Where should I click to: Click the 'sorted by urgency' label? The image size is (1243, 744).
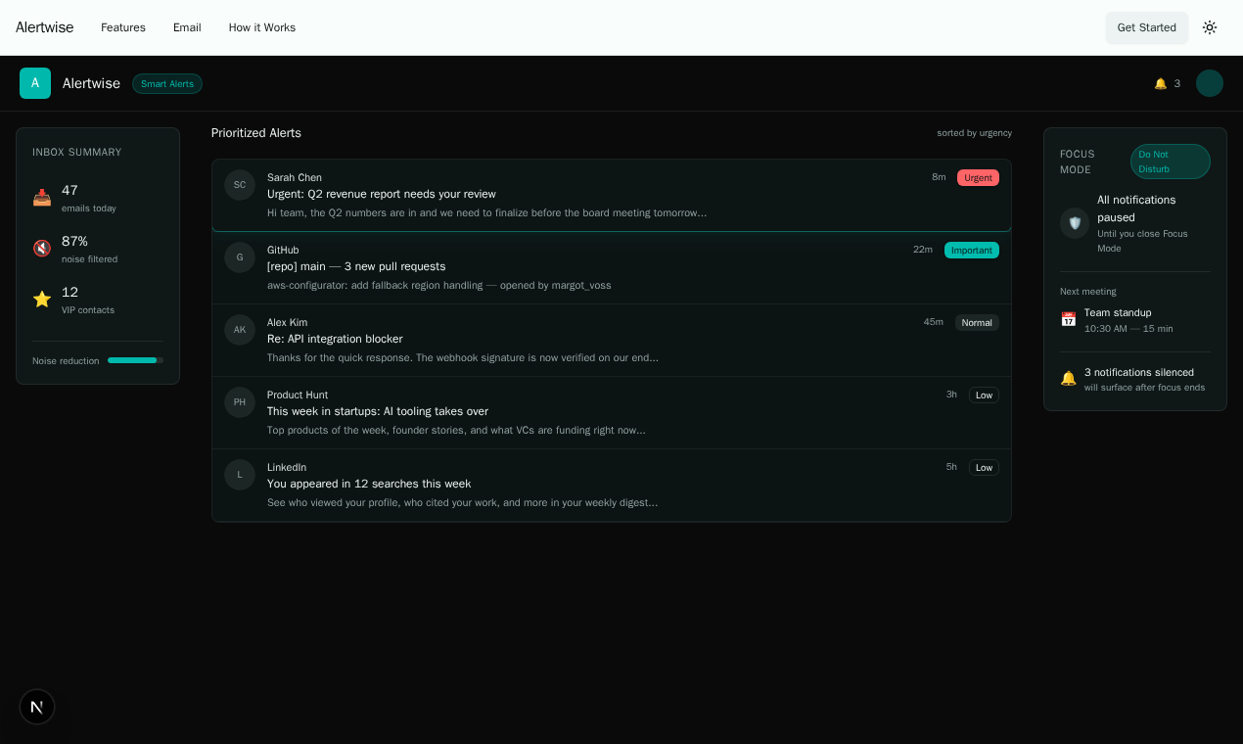(x=974, y=133)
